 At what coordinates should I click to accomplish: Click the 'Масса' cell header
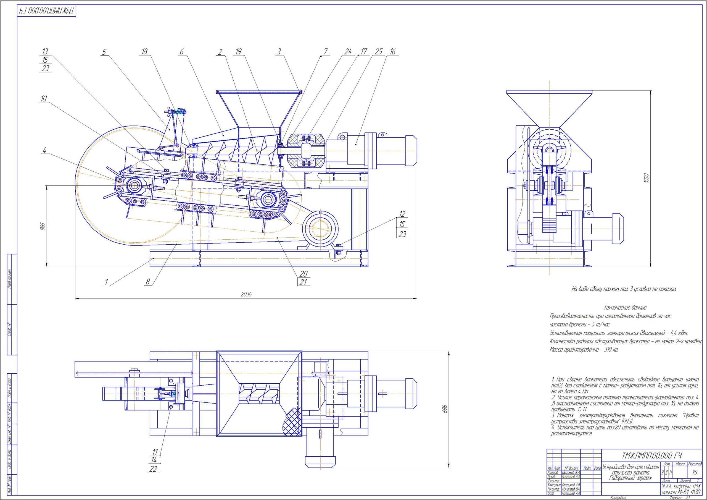pyautogui.click(x=680, y=464)
